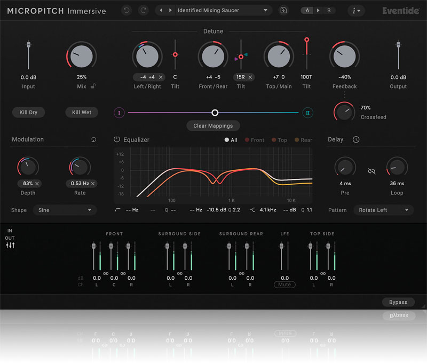427x363 pixels.
Task: Click the Input level slider handle
Action: [x=28, y=46]
